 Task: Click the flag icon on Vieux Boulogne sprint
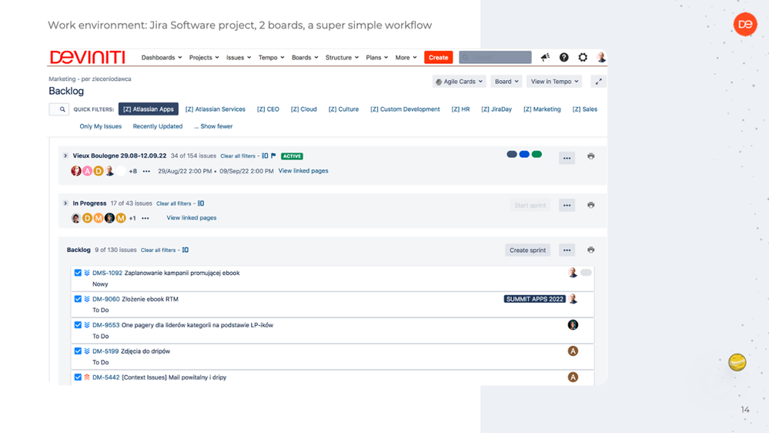(273, 156)
